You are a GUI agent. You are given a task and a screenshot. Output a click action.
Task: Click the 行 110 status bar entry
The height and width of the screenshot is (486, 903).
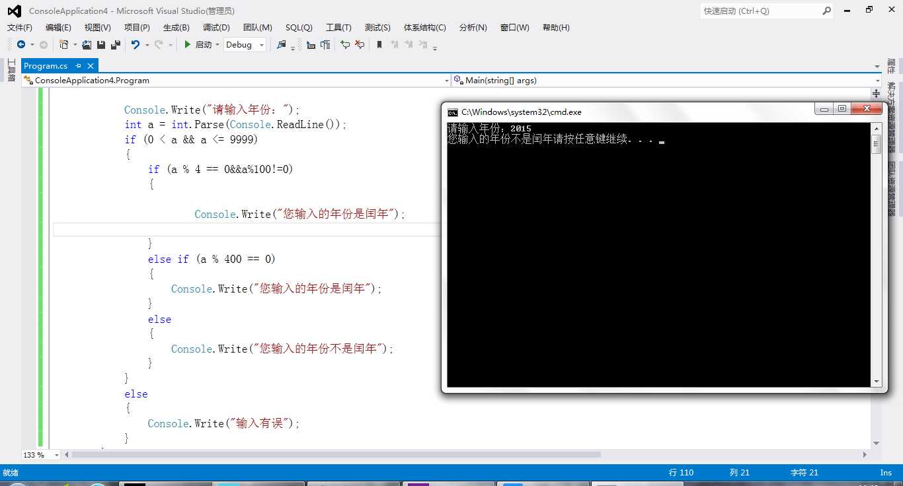(682, 473)
